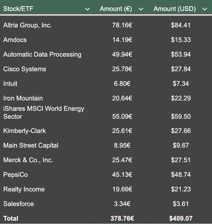Click the Amdocs row name

point(15,40)
